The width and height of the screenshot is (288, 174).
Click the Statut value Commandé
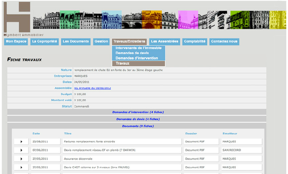(x=82, y=106)
